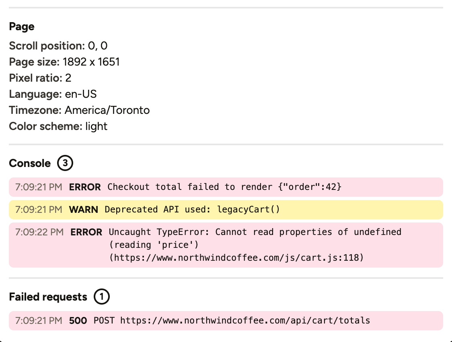Select the 500 POST cart/totals request row

[226, 321]
